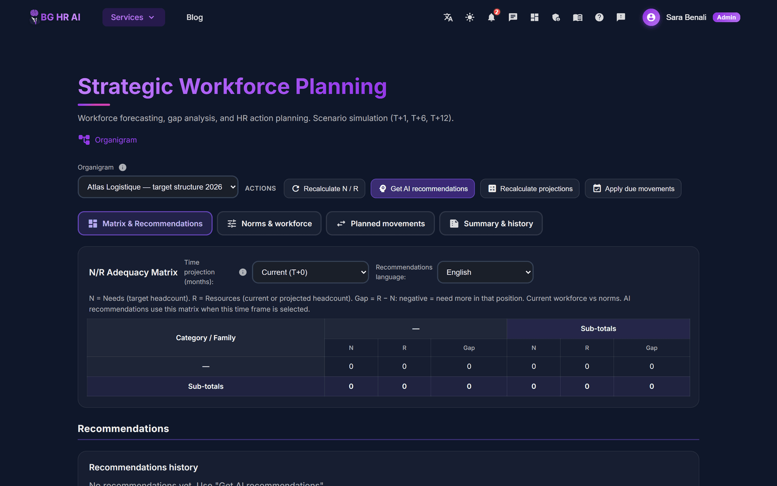This screenshot has height=486, width=777.
Task: Click the Recommendations history heading
Action: [x=143, y=468]
